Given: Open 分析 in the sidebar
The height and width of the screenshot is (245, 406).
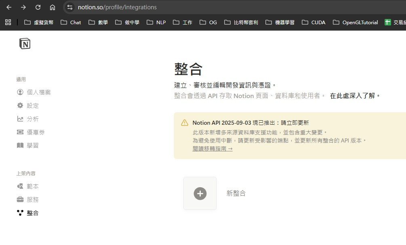Looking at the screenshot, I should [x=28, y=119].
